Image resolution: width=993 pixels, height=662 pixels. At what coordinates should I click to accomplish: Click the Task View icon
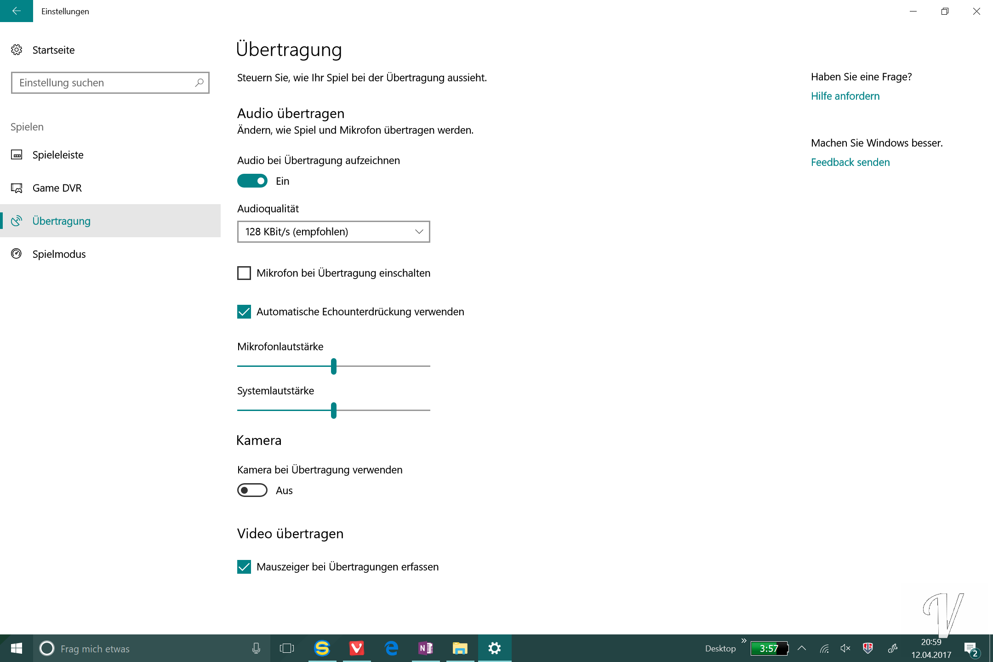pos(287,648)
